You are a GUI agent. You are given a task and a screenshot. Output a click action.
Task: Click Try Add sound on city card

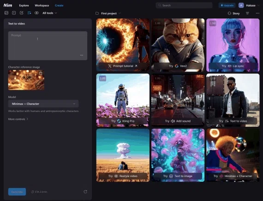(178, 121)
